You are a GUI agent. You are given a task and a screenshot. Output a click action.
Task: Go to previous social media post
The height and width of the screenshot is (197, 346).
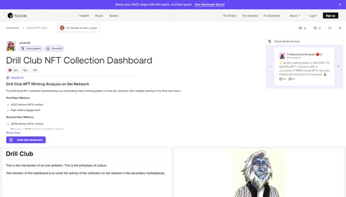pos(271,66)
